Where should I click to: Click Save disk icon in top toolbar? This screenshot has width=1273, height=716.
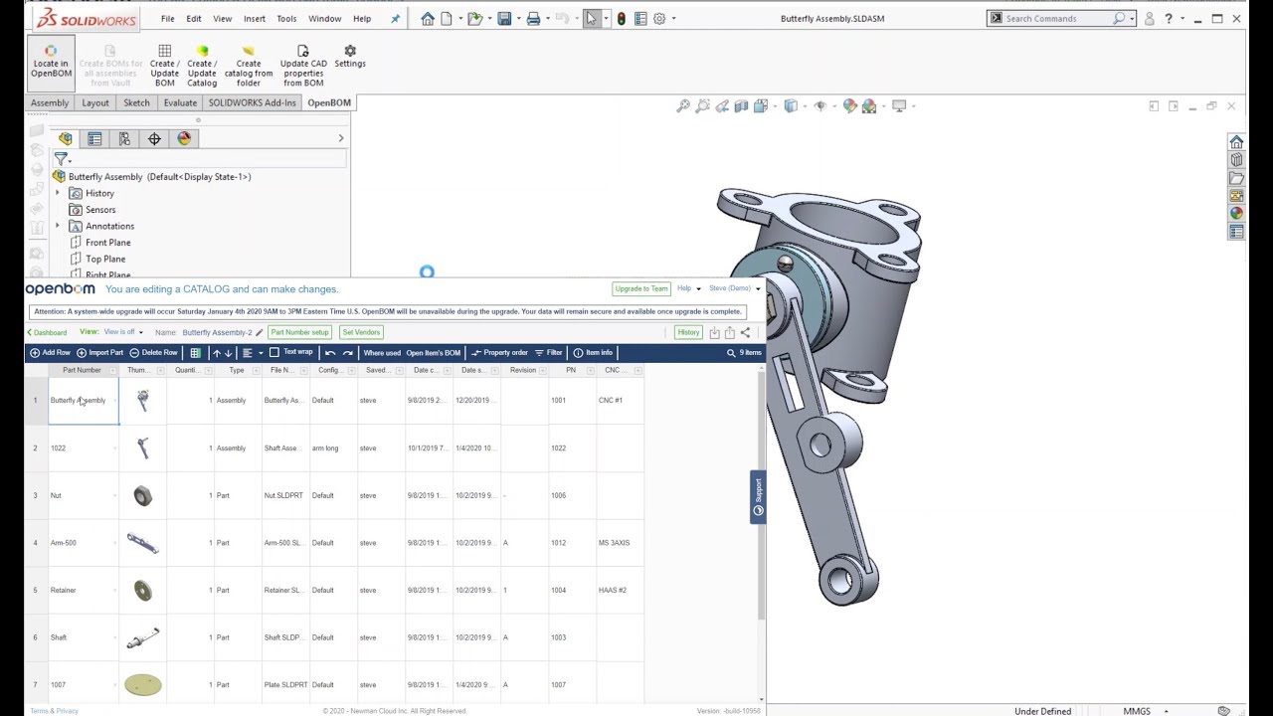pyautogui.click(x=504, y=18)
